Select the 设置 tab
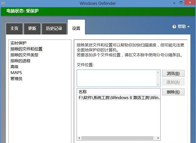The height and width of the screenshot is (143, 196). 76,27
